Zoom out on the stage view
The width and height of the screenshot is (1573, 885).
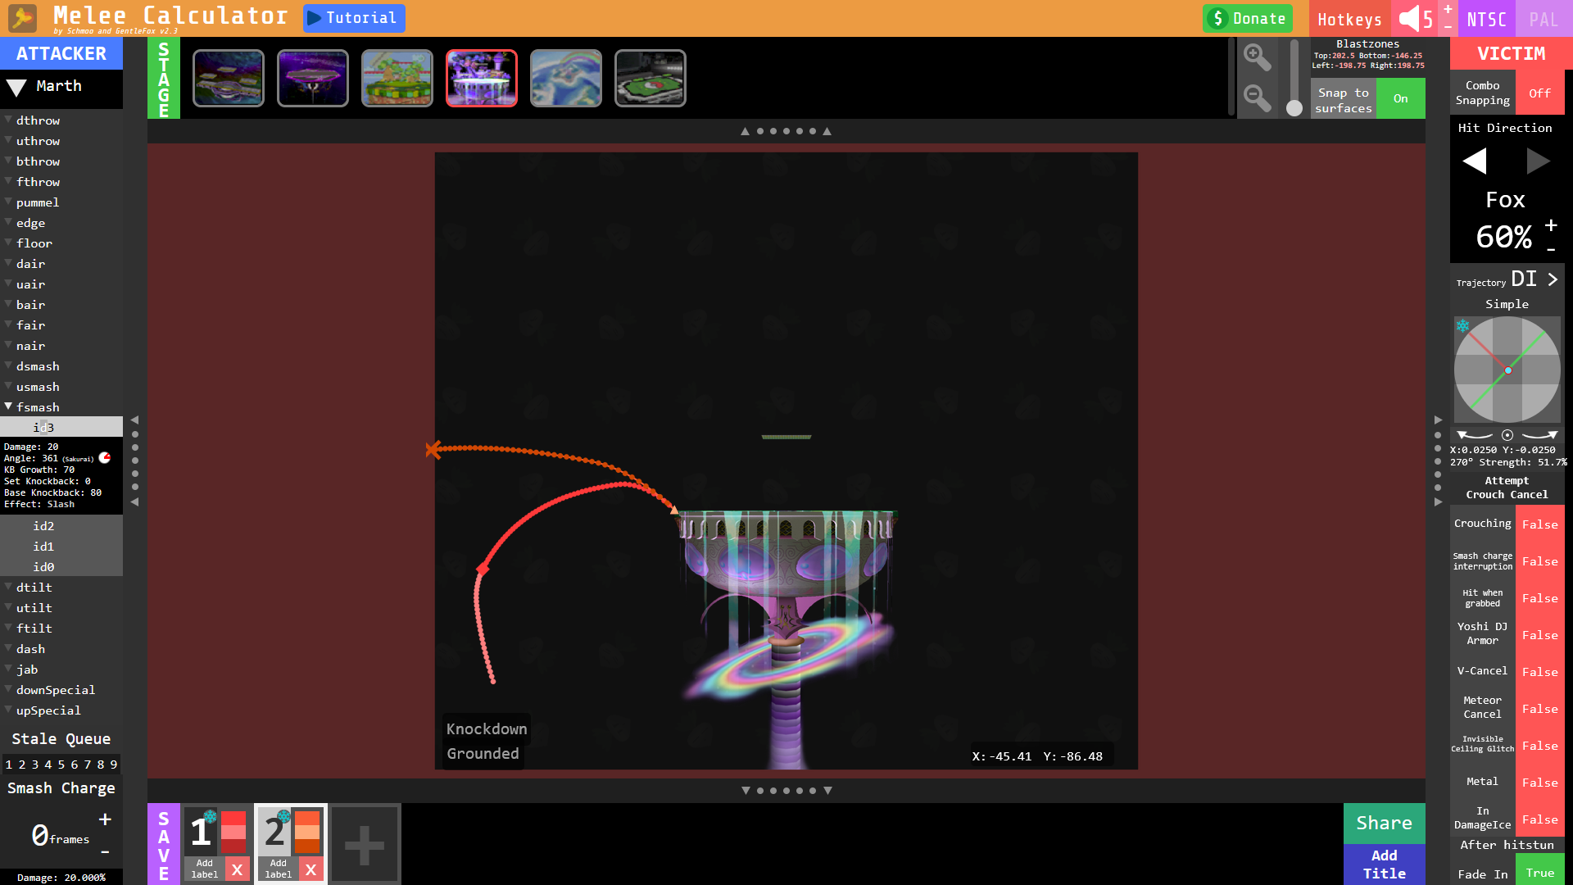[1257, 98]
